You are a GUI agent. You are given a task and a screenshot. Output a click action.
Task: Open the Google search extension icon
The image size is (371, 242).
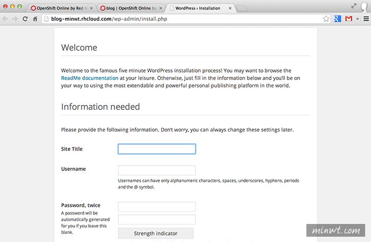[338, 19]
